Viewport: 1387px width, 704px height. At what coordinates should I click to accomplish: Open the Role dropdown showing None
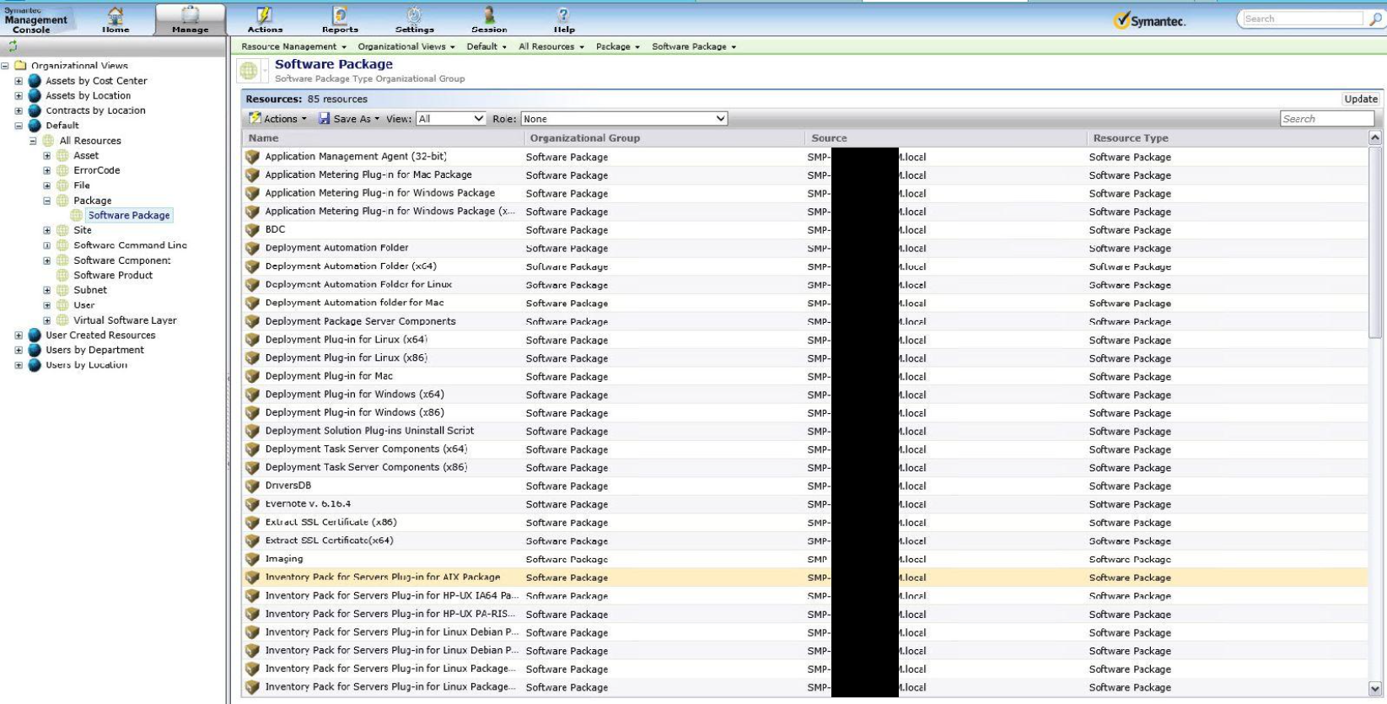[x=624, y=120]
